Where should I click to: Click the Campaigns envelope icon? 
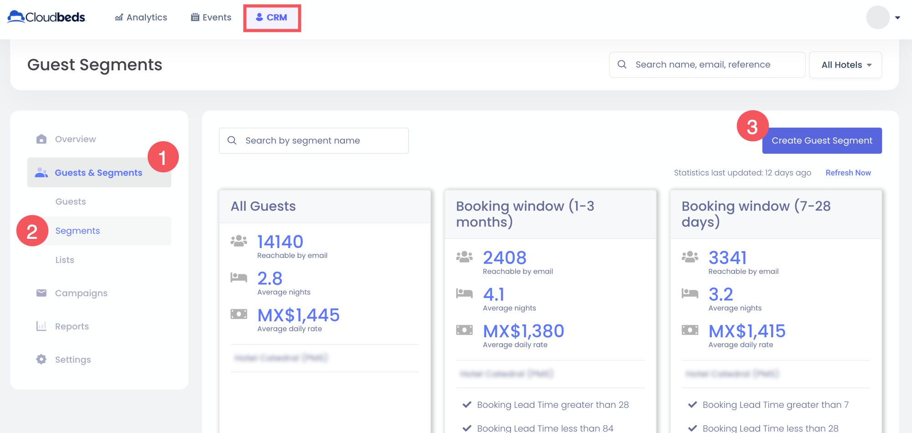click(x=41, y=293)
